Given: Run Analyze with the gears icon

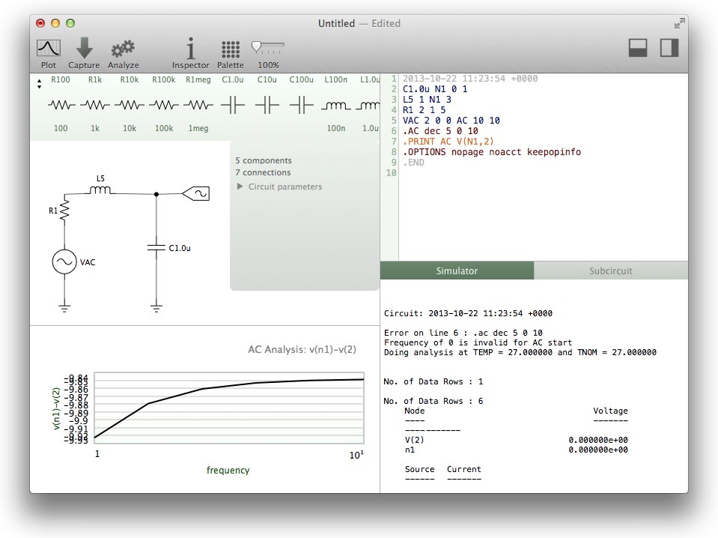Looking at the screenshot, I should tap(123, 49).
